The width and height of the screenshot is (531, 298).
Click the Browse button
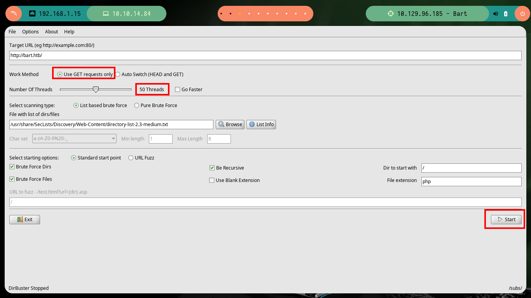pyautogui.click(x=230, y=124)
